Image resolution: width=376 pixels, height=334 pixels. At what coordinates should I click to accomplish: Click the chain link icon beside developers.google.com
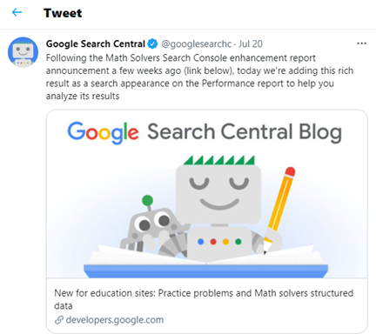59,320
